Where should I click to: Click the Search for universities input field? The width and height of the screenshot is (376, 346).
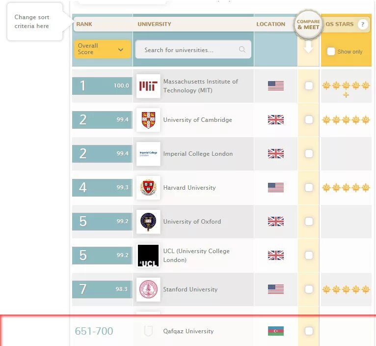[x=193, y=50]
